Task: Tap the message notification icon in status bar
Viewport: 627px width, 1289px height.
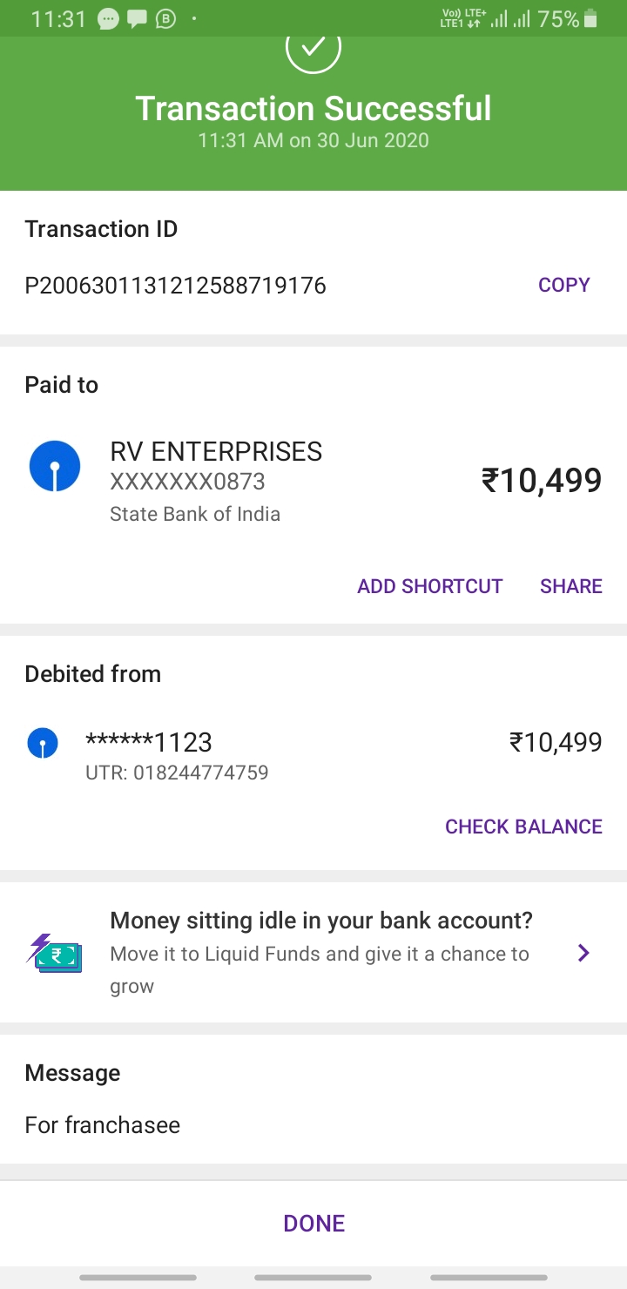Action: click(x=137, y=18)
